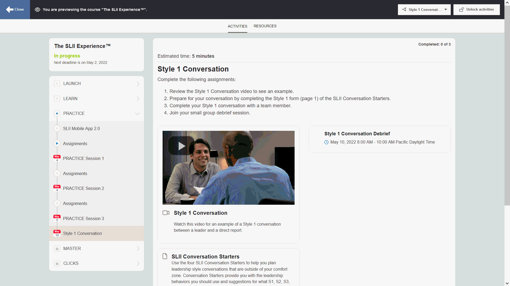This screenshot has height=286, width=510.
Task: Click the LEARN section label
Action: tap(70, 99)
